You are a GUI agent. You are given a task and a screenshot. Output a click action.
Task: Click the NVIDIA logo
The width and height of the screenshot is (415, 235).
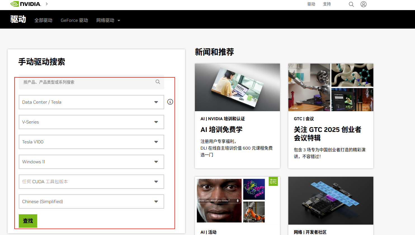click(26, 4)
